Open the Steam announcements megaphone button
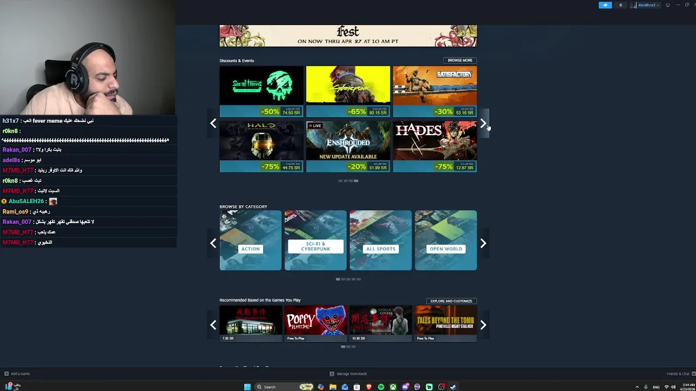 pos(605,5)
